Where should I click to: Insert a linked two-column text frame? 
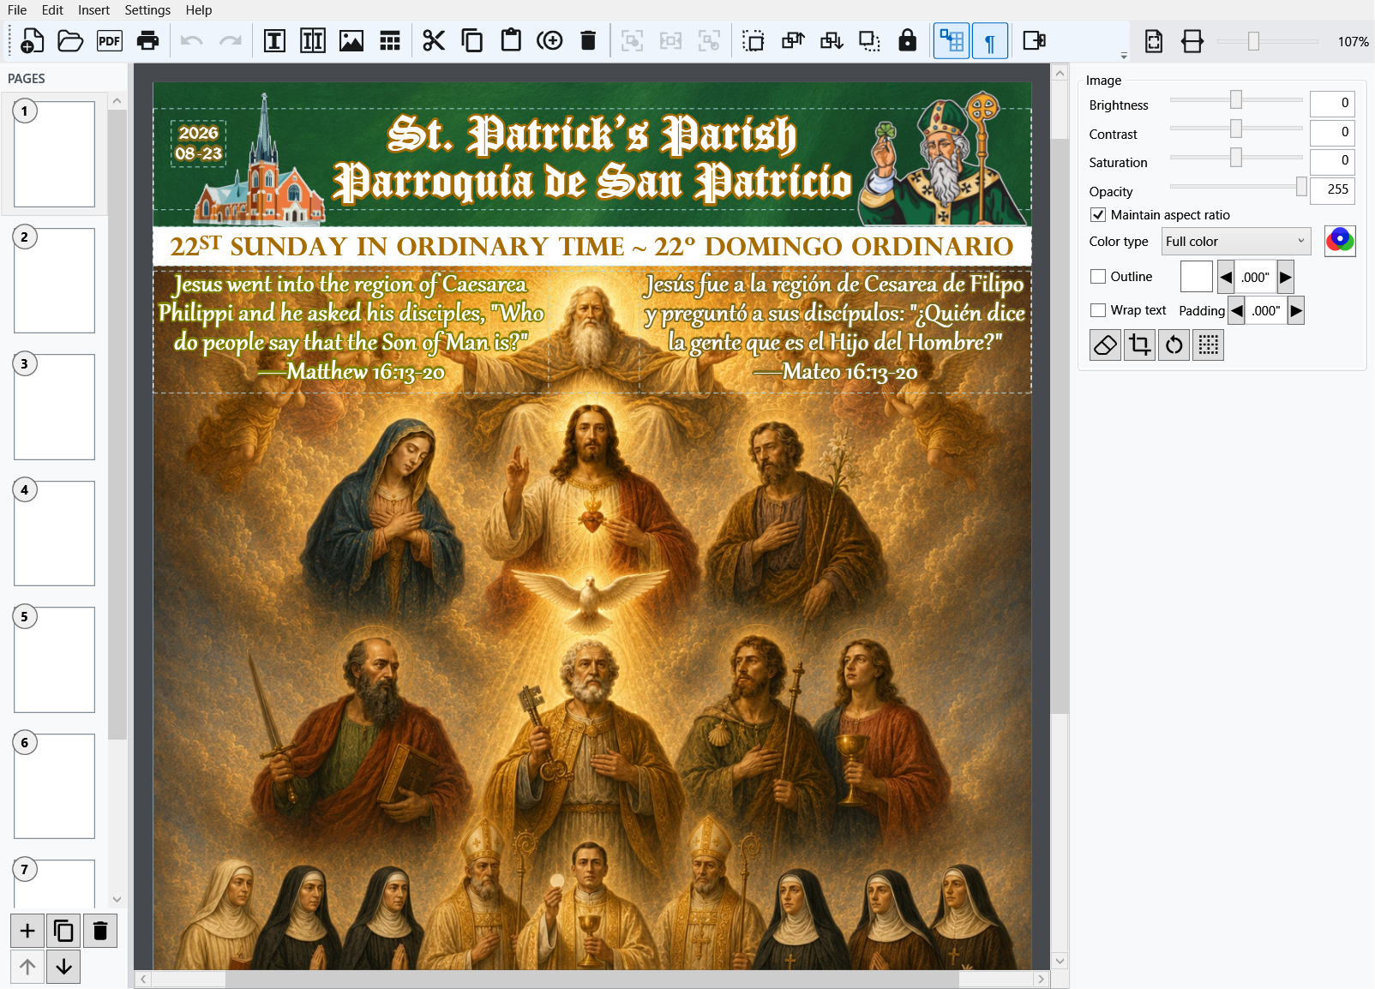click(313, 40)
